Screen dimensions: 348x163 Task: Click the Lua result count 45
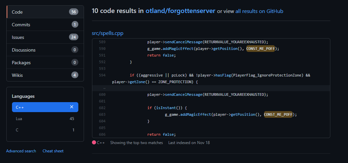[x=72, y=119]
